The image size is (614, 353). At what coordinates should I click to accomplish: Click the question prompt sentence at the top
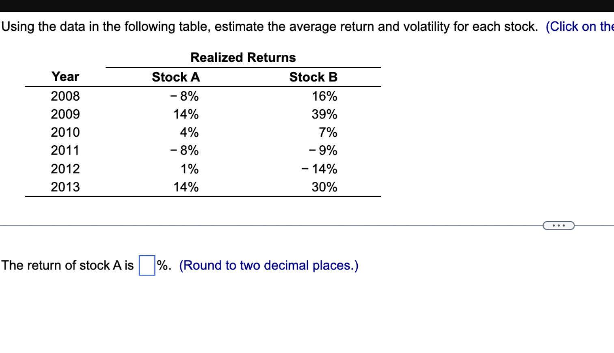click(x=268, y=26)
